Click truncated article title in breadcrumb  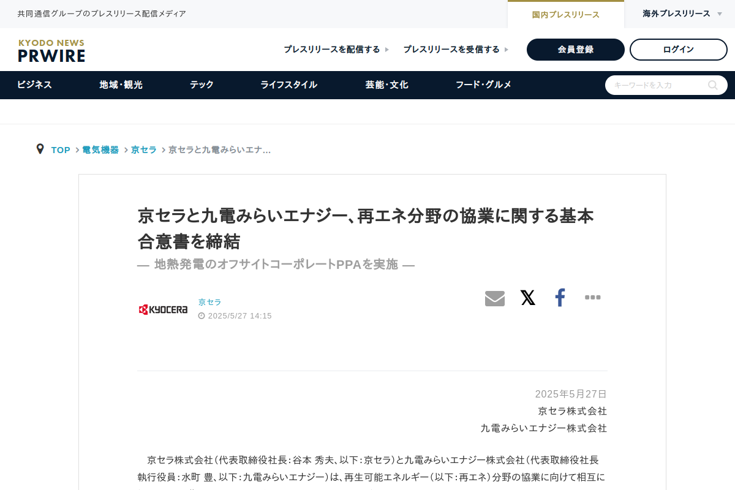[x=220, y=150]
